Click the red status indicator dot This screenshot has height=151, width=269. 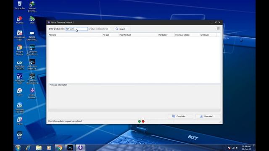pyautogui.click(x=143, y=121)
